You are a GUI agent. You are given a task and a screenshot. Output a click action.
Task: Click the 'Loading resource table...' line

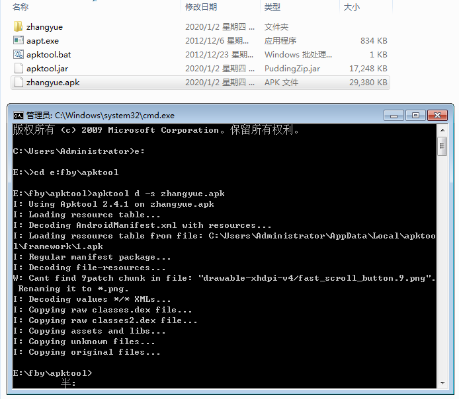pyautogui.click(x=87, y=215)
